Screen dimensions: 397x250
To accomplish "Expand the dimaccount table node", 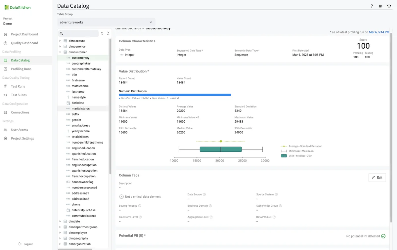I will coord(60,41).
